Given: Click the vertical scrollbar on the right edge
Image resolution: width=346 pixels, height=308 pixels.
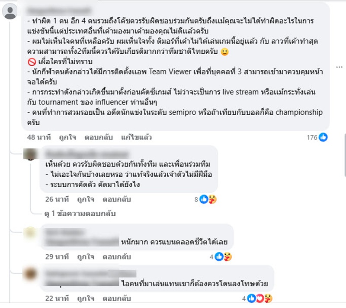Looking at the screenshot, I should tap(345, 155).
